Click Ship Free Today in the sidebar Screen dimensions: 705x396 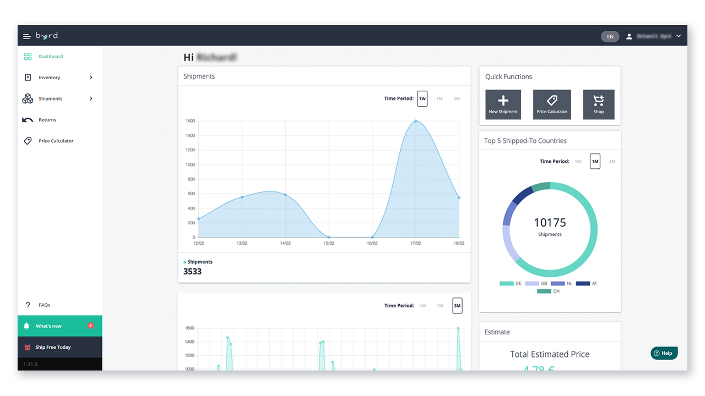[53, 347]
